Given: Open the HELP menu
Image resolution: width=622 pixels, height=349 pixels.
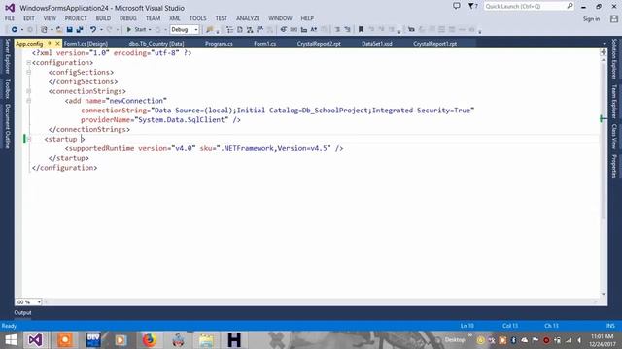Looking at the screenshot, I should pyautogui.click(x=307, y=18).
